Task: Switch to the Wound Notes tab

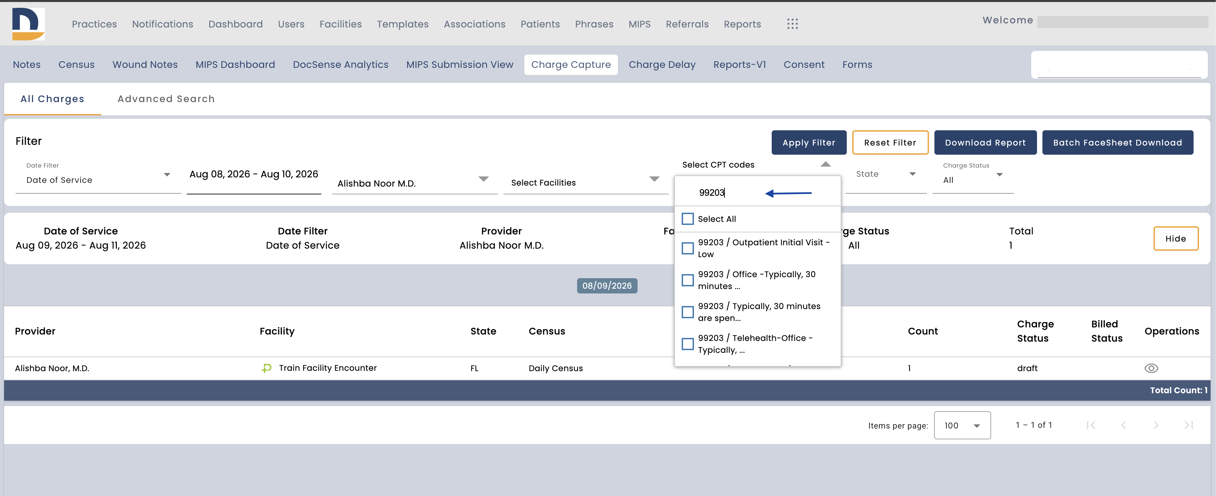Action: (x=145, y=64)
